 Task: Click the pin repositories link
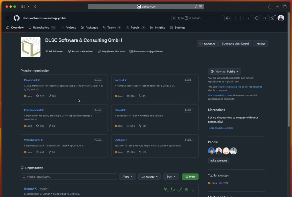click(x=253, y=87)
